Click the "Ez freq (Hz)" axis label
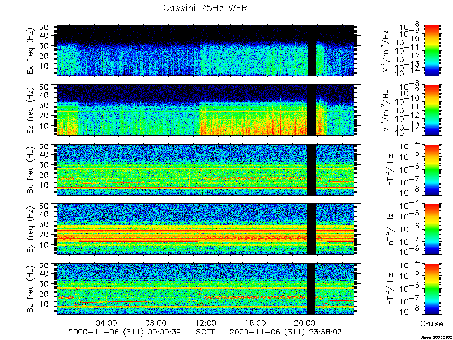This screenshot has width=453, height=340. 31,110
